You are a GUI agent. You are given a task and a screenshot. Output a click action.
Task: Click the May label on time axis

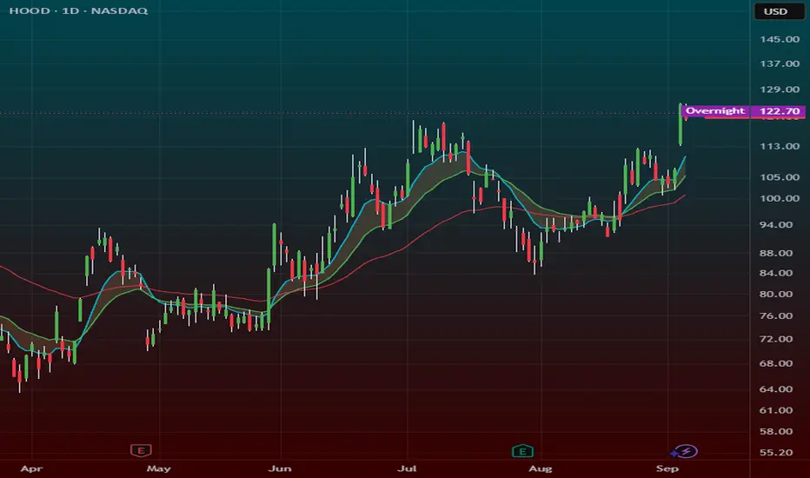click(158, 468)
